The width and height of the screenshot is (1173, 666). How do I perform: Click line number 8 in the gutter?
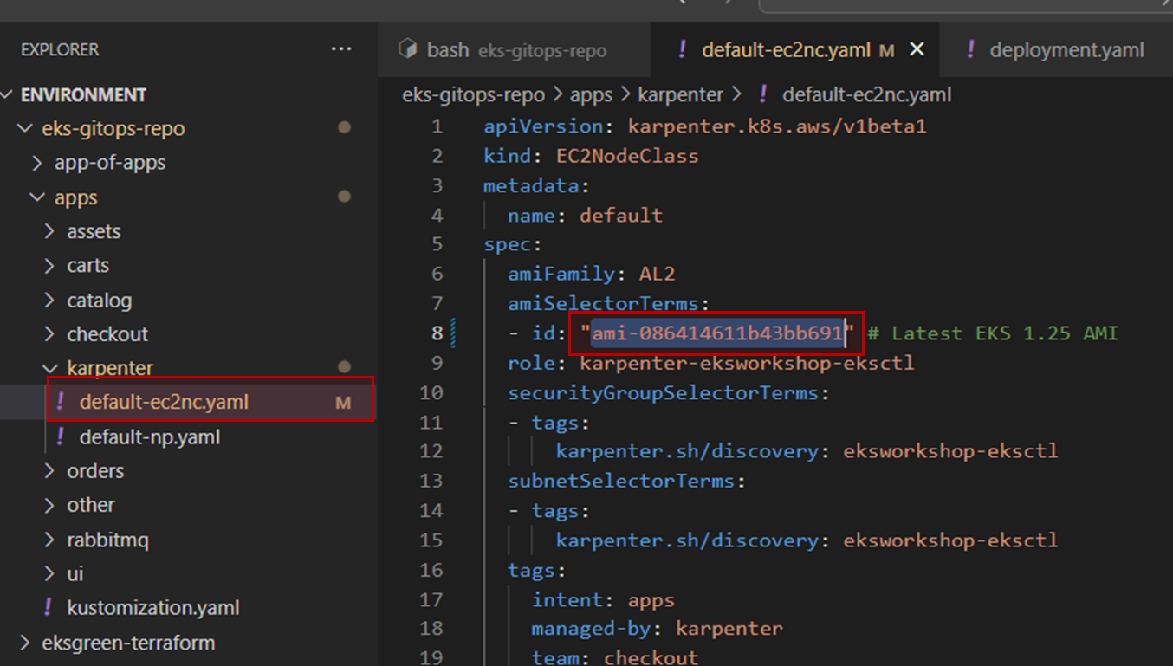437,333
